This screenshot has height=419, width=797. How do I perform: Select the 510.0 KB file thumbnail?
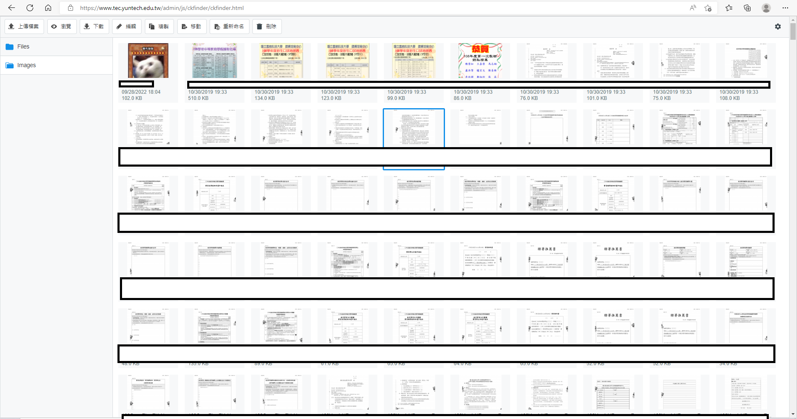tap(215, 61)
